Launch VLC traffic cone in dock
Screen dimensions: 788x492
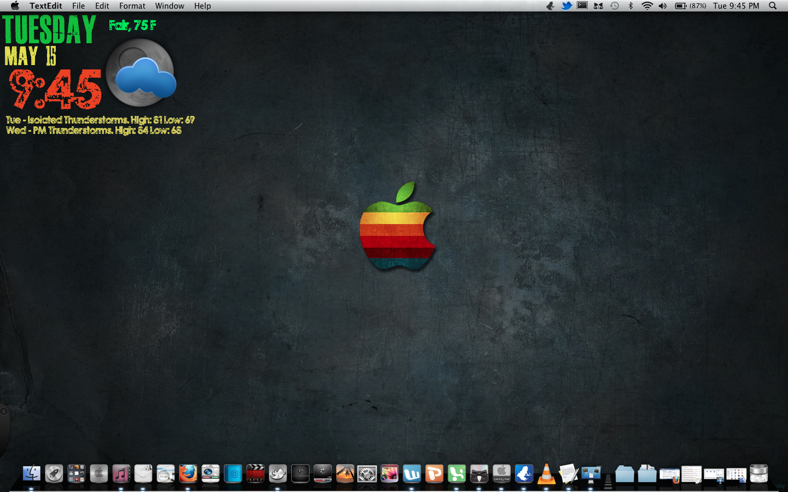coord(546,473)
